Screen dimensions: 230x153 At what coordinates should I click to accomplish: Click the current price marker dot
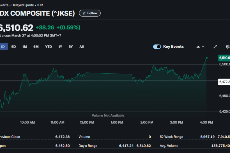pyautogui.click(x=207, y=58)
